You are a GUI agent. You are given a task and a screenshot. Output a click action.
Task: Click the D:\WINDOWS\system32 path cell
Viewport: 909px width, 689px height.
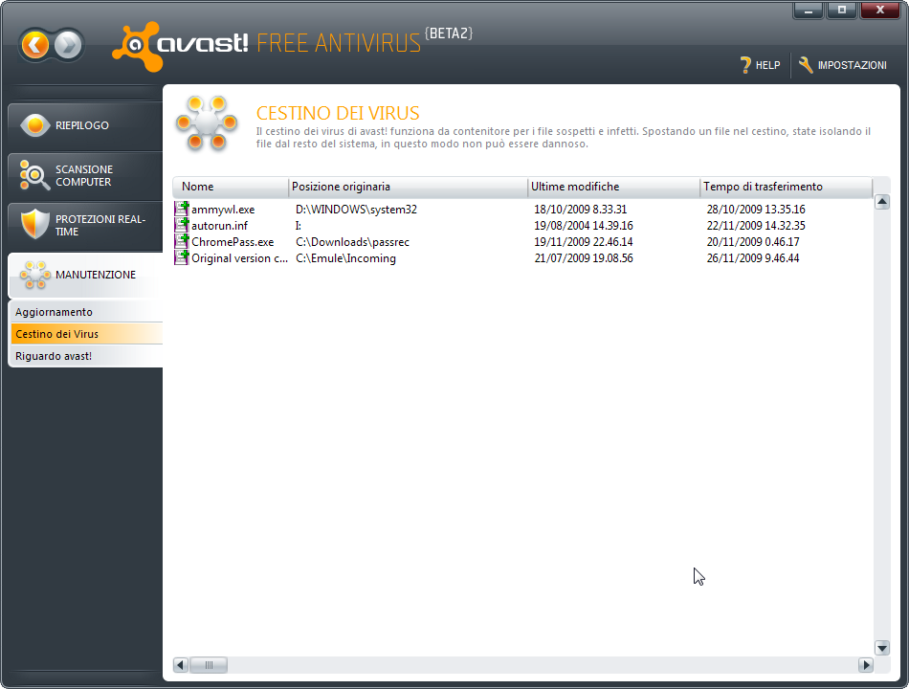(356, 210)
